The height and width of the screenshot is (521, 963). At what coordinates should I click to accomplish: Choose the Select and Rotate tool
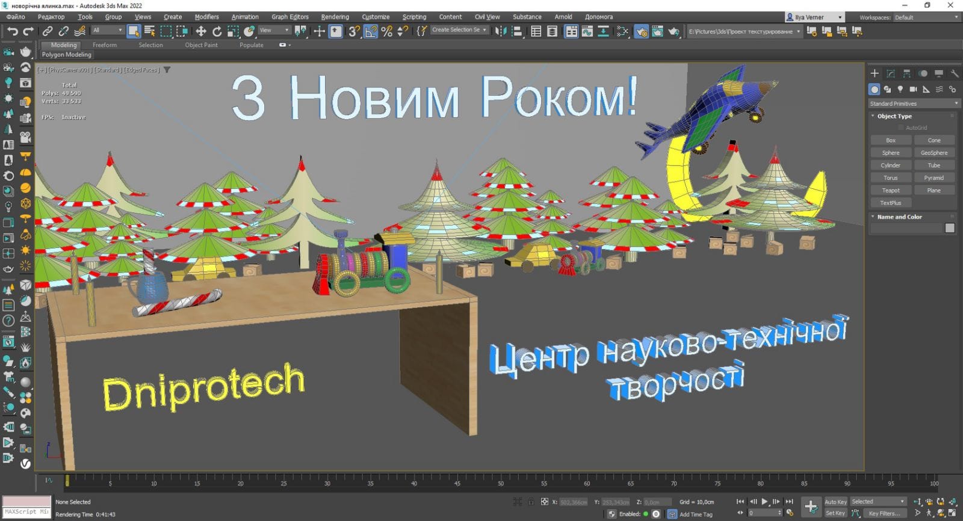tap(217, 31)
